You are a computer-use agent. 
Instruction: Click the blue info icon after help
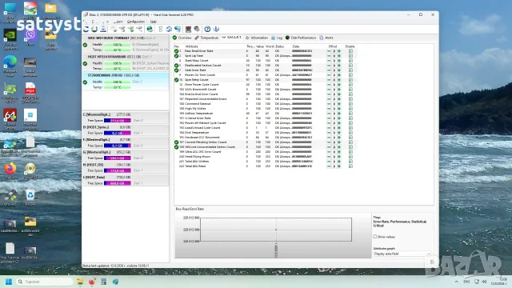(x=216, y=29)
